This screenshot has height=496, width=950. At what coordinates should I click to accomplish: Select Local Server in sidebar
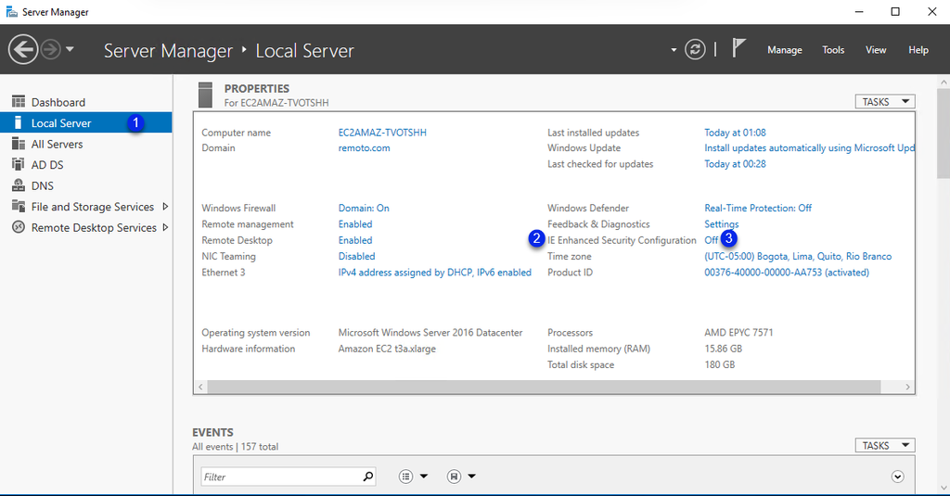[86, 123]
